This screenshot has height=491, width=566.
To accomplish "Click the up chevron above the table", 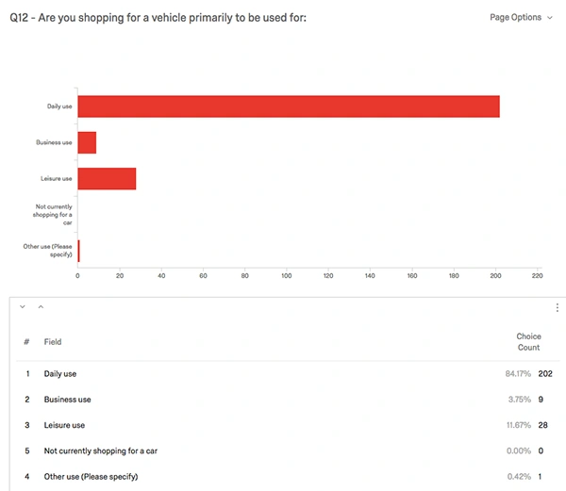I will pyautogui.click(x=41, y=307).
